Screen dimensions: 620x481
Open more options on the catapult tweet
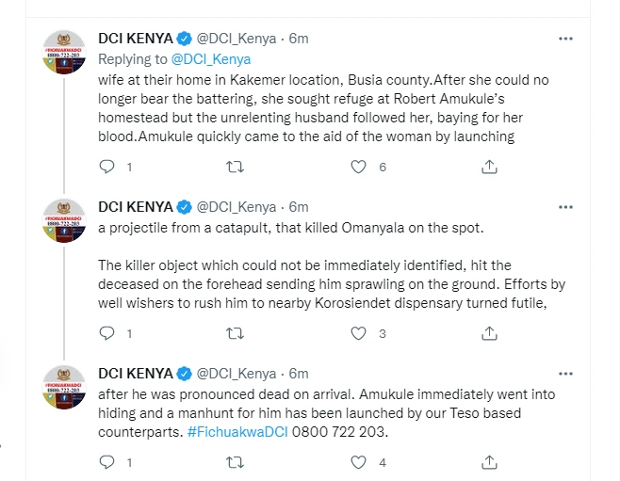565,206
